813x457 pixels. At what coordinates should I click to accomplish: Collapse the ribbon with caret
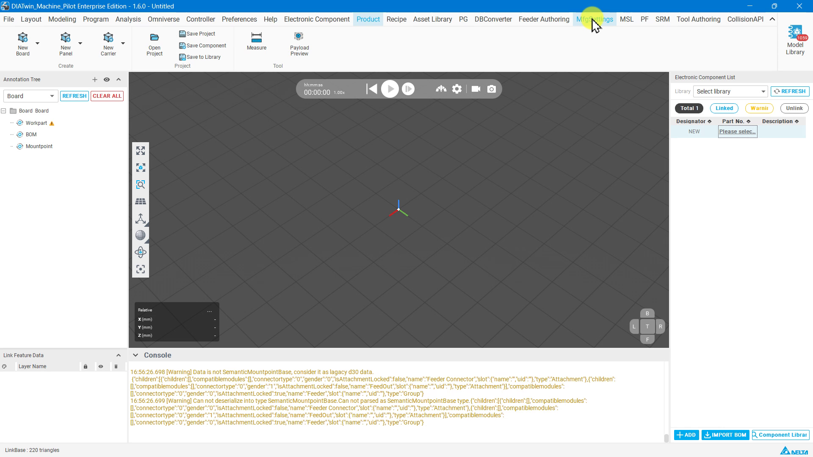[772, 19]
